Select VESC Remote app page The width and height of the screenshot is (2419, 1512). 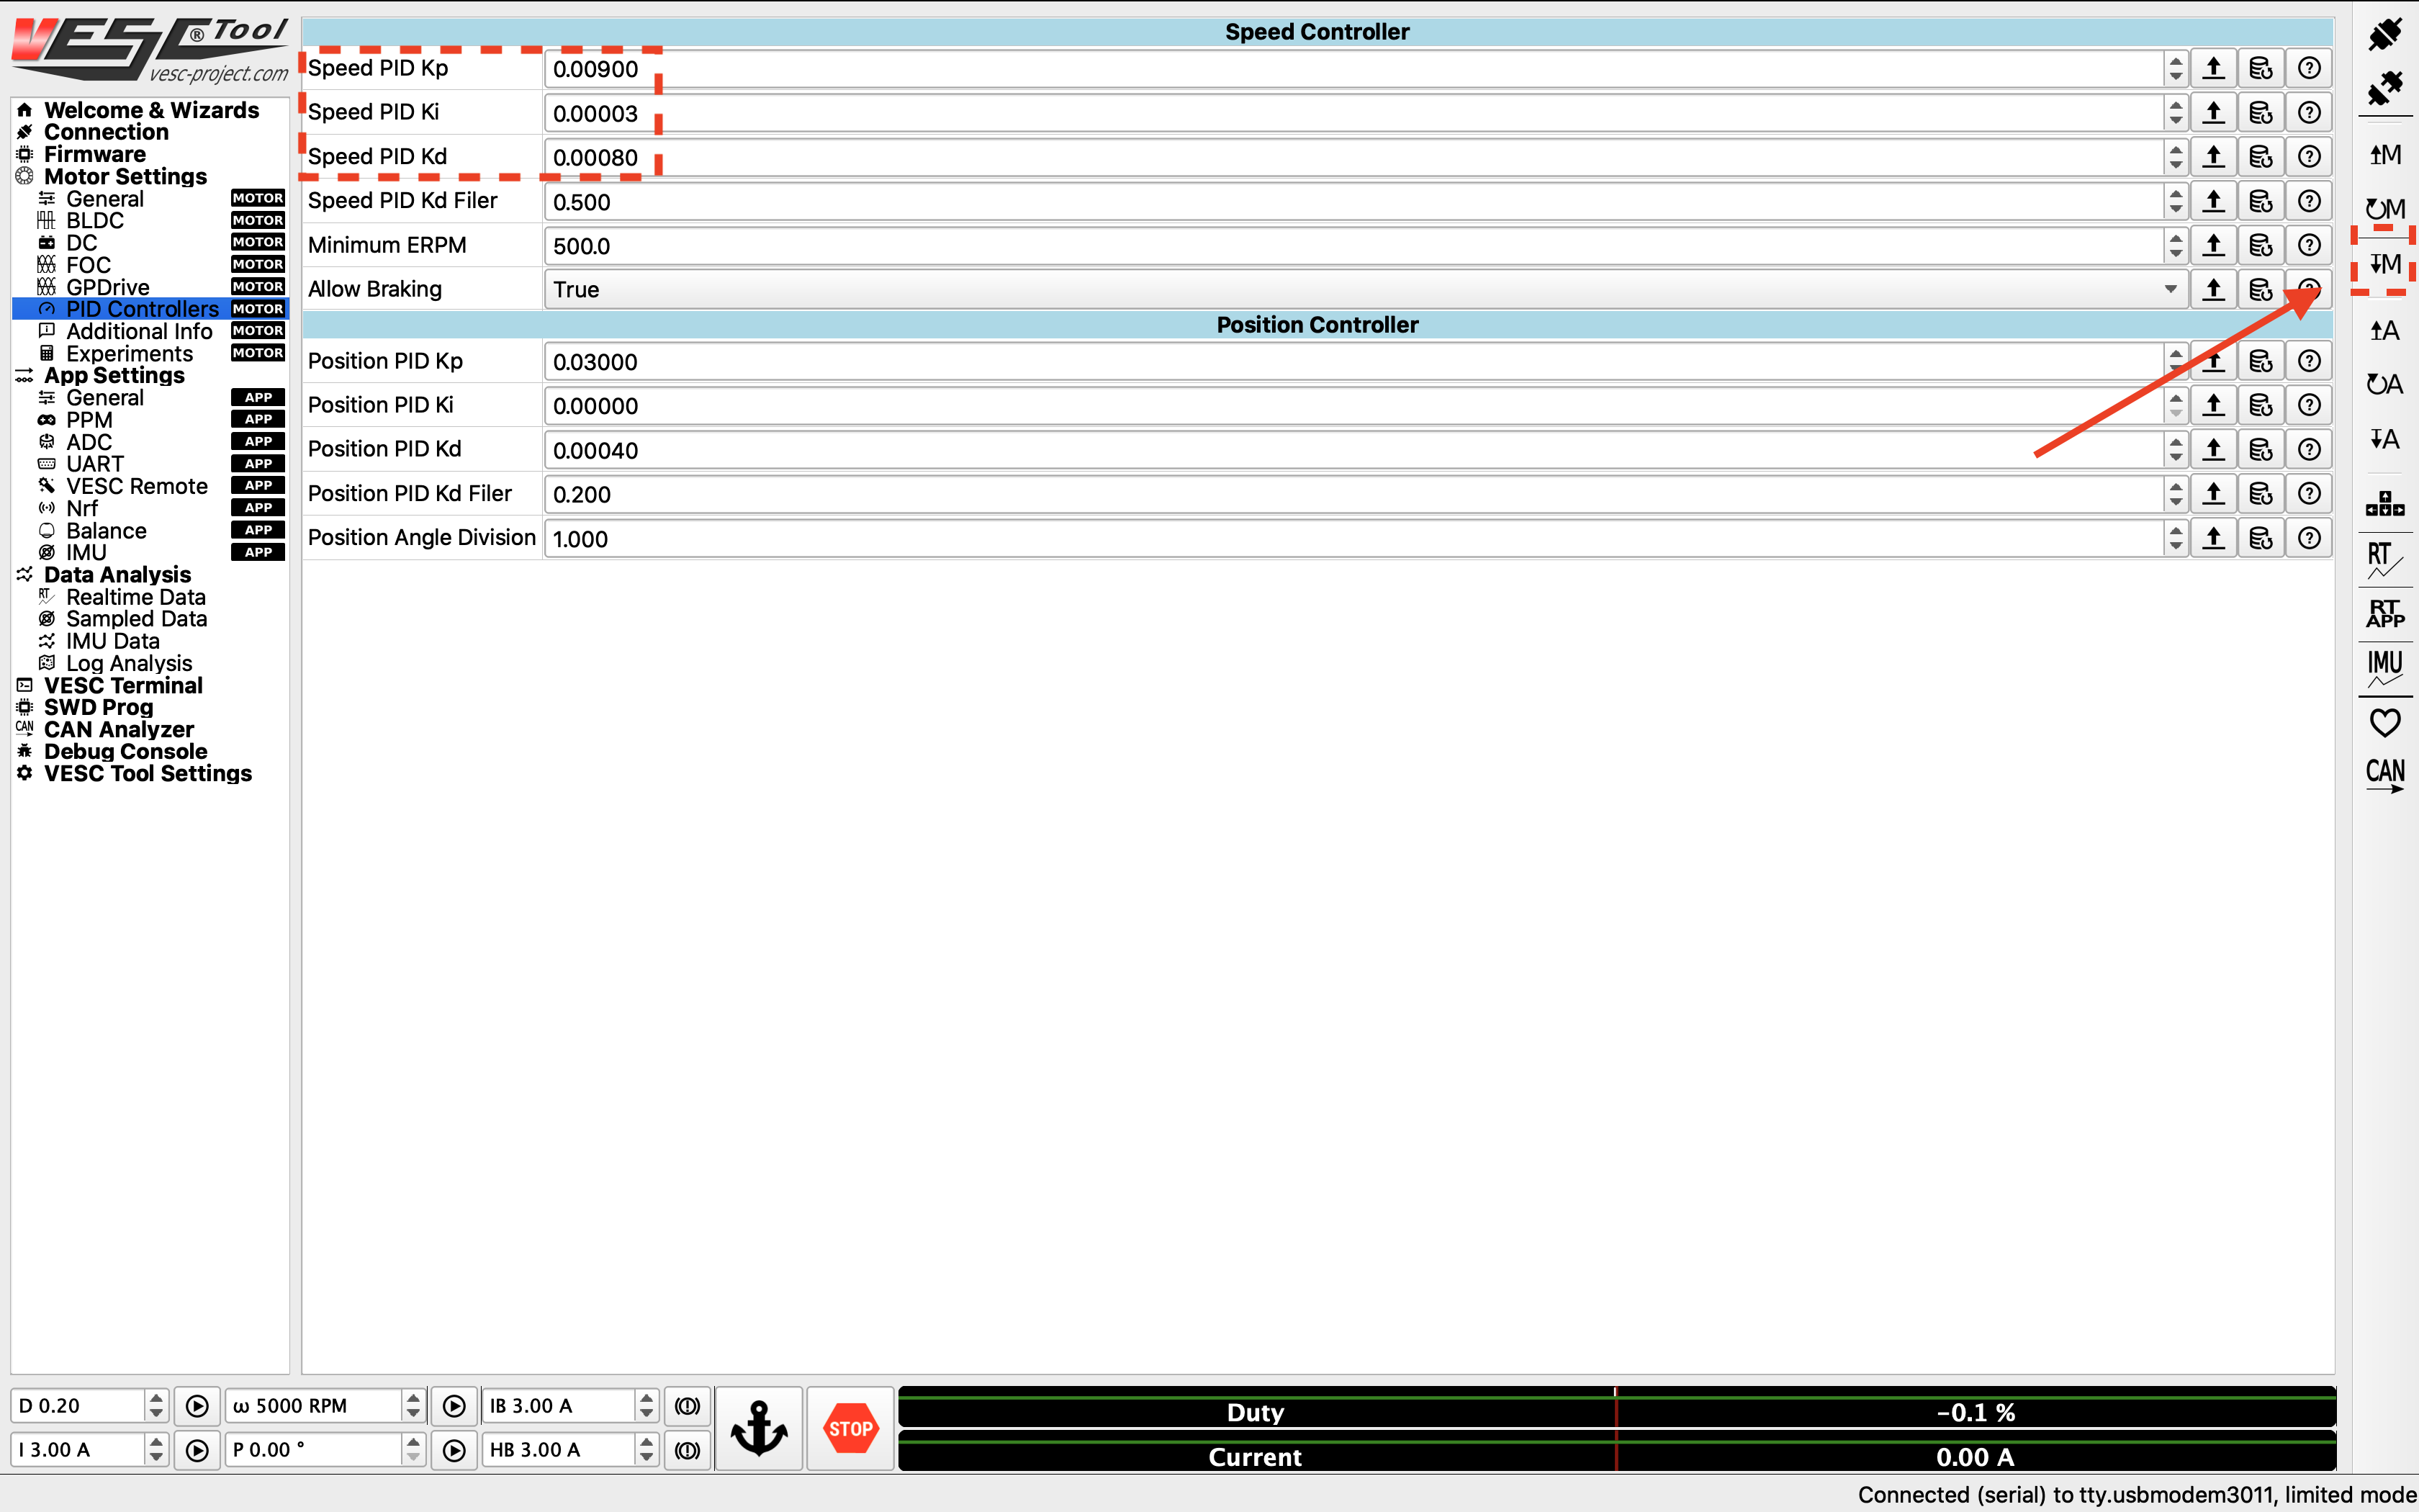click(137, 486)
